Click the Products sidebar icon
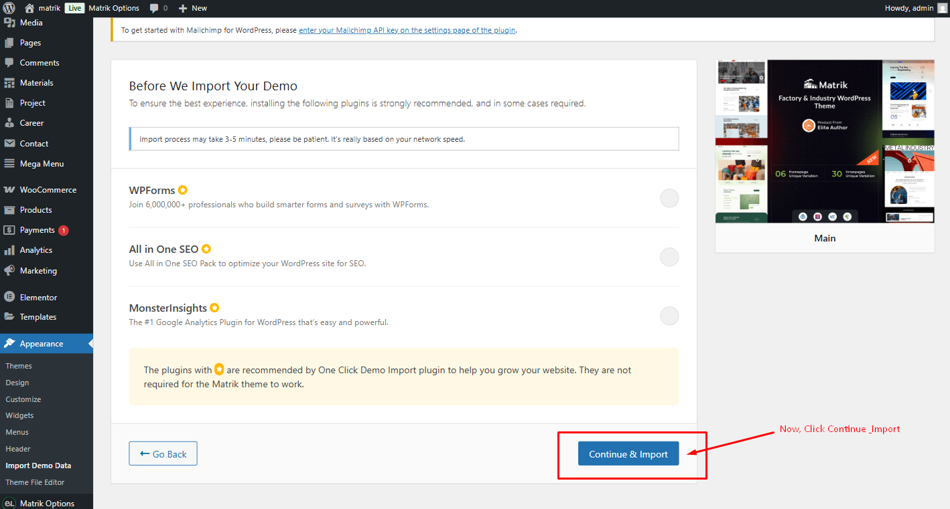 tap(9, 209)
